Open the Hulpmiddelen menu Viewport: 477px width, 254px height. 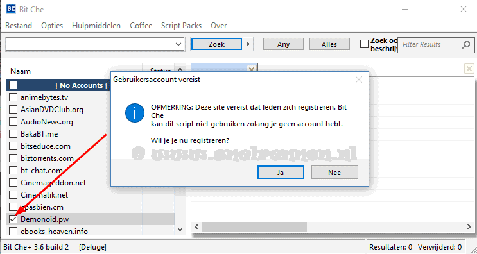click(96, 26)
